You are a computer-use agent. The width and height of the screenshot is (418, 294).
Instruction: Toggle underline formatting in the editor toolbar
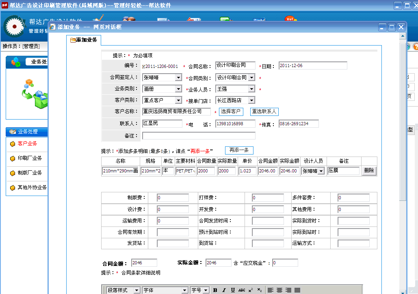coord(233,290)
